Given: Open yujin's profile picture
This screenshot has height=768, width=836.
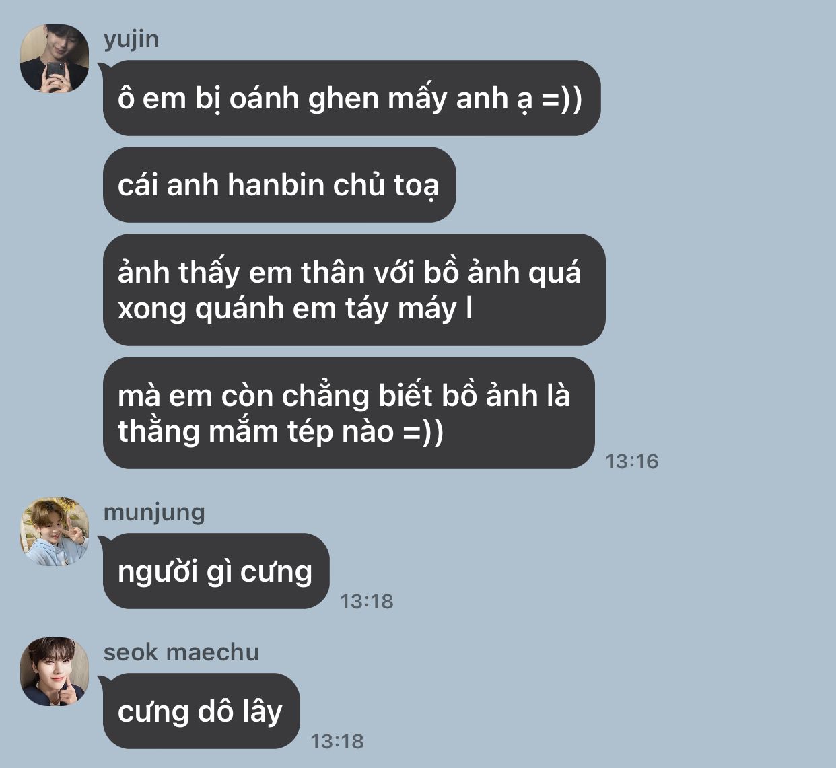Looking at the screenshot, I should point(55,59).
